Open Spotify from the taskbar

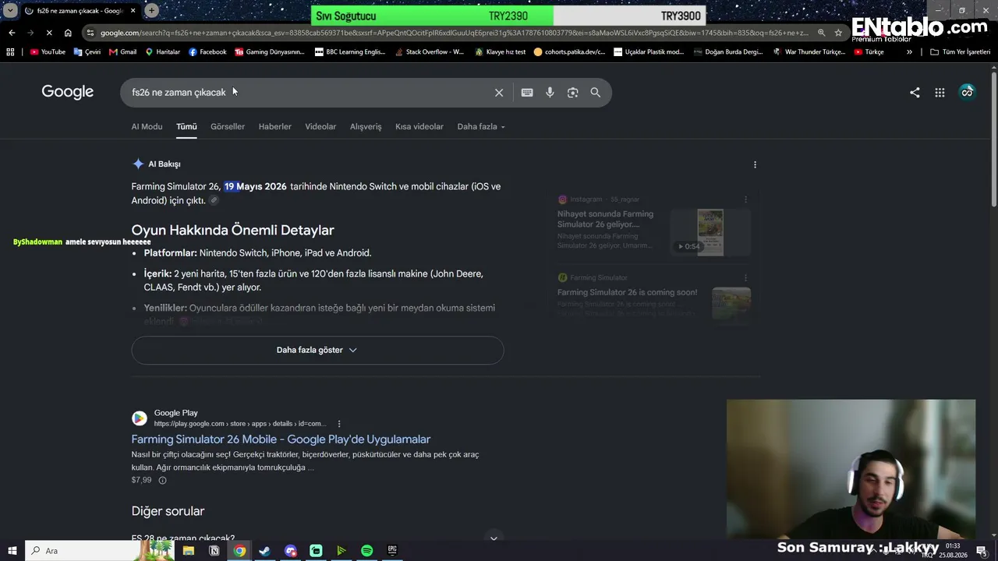[x=366, y=551]
